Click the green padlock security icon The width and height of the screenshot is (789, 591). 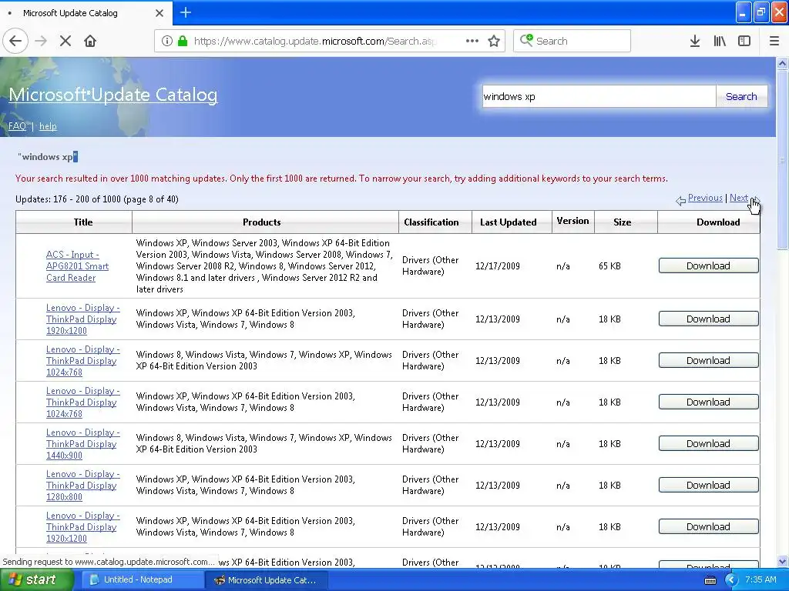click(183, 41)
